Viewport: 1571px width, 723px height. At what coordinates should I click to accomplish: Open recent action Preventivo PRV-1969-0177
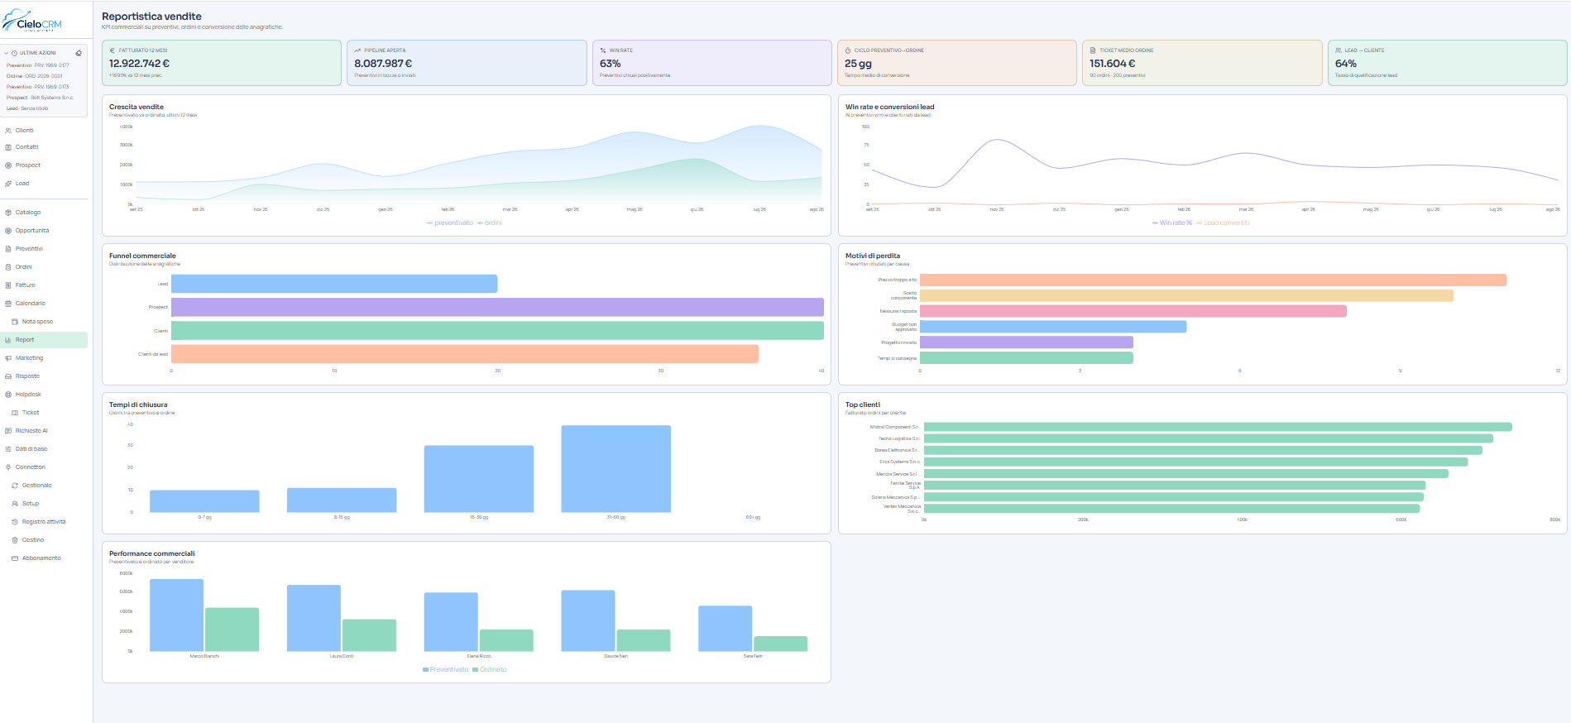(x=38, y=65)
